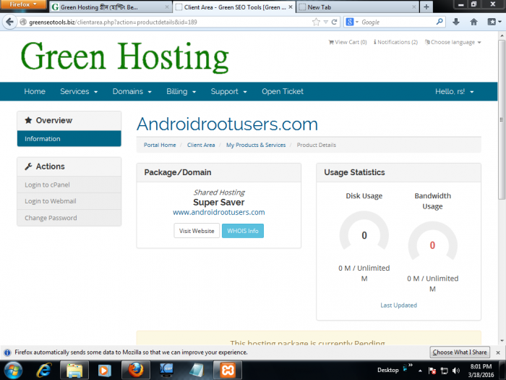The image size is (506, 380).
Task: Bookmark this page with the star icon
Action: pyautogui.click(x=316, y=22)
